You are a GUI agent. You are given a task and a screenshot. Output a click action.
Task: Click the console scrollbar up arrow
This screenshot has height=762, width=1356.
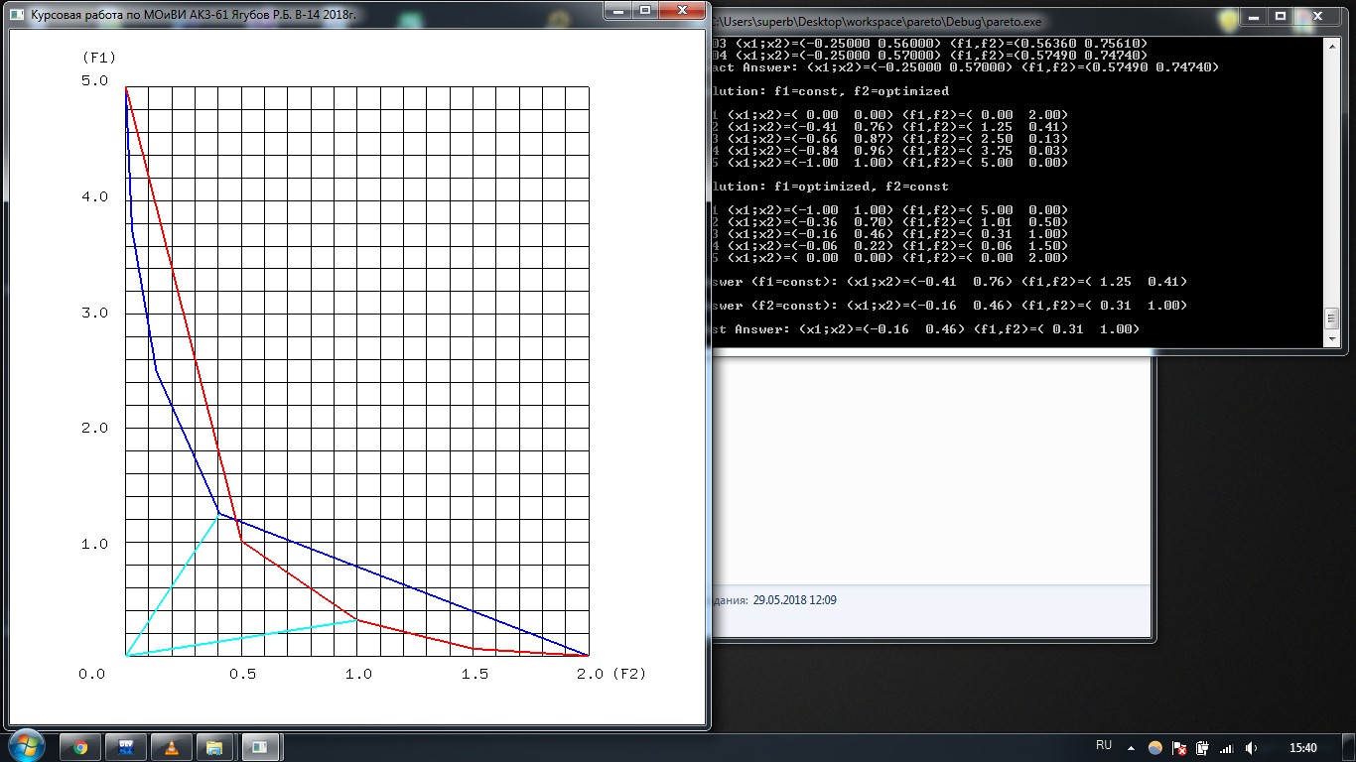1332,46
